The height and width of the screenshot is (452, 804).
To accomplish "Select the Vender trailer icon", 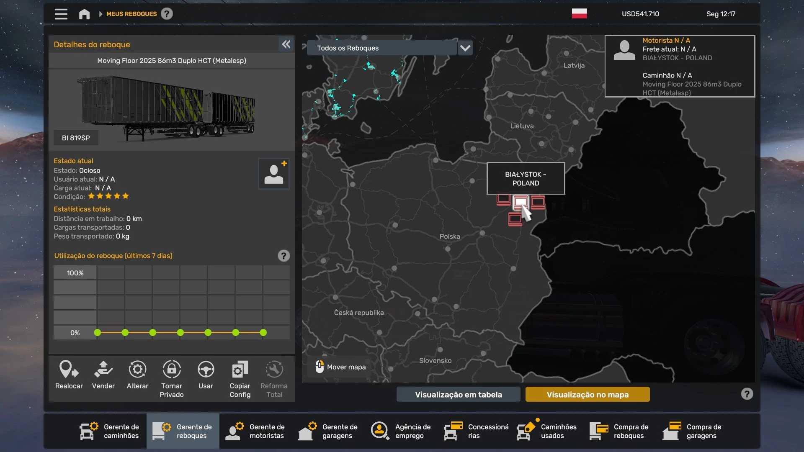I will coord(103,375).
